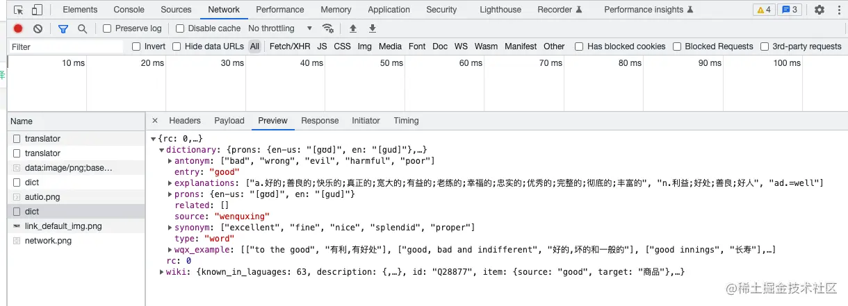This screenshot has width=848, height=306.
Task: Open the Lighthouse panel tab
Action: tap(500, 10)
